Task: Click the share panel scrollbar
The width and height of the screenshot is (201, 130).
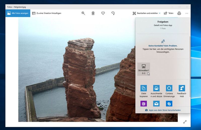Action: tap(190, 67)
